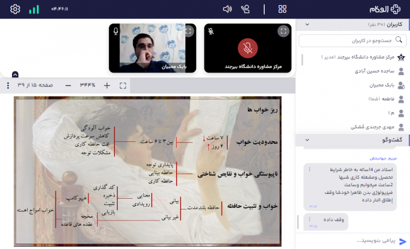Collapse the users panel (کاربران) chevron
Screen dimensions: 410x249
tap(307, 24)
